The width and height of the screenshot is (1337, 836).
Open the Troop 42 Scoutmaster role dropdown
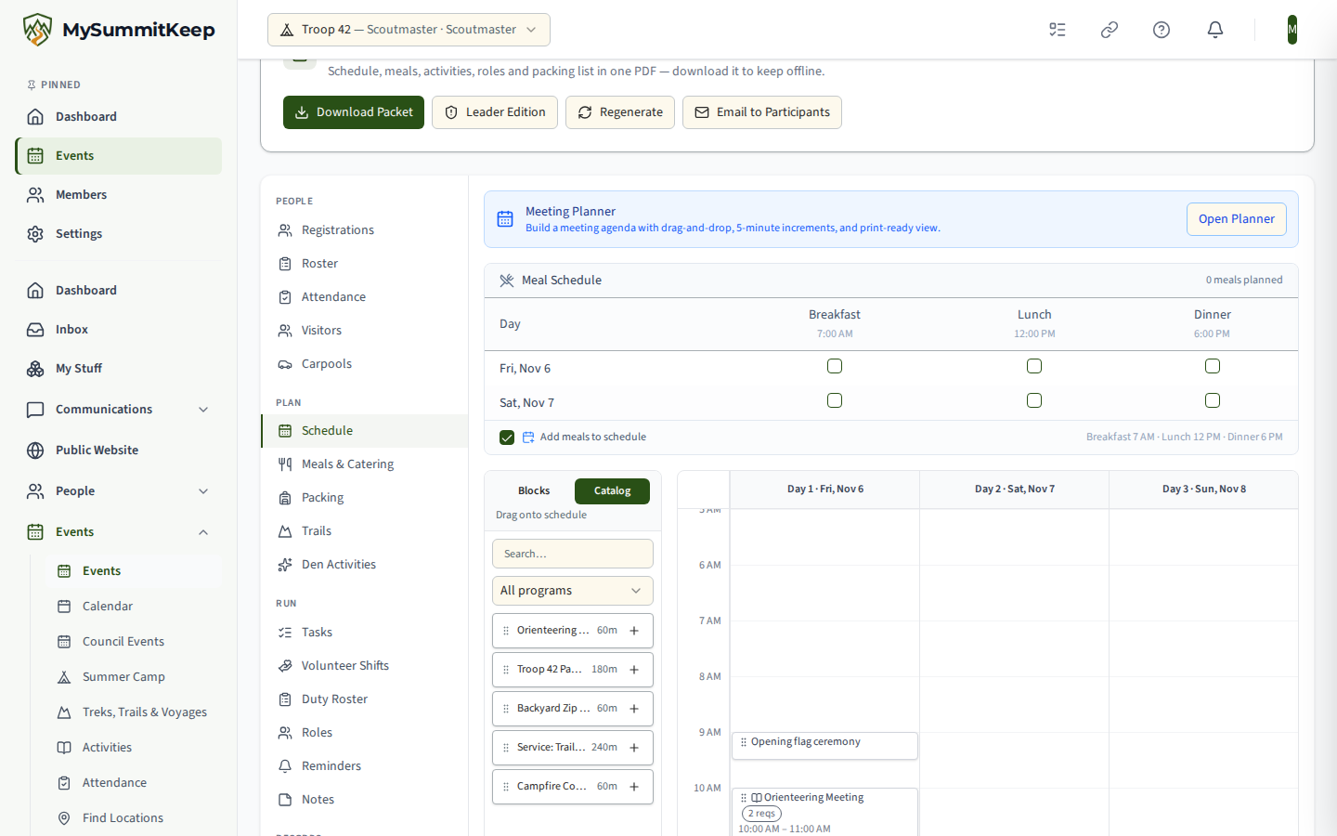coord(409,30)
